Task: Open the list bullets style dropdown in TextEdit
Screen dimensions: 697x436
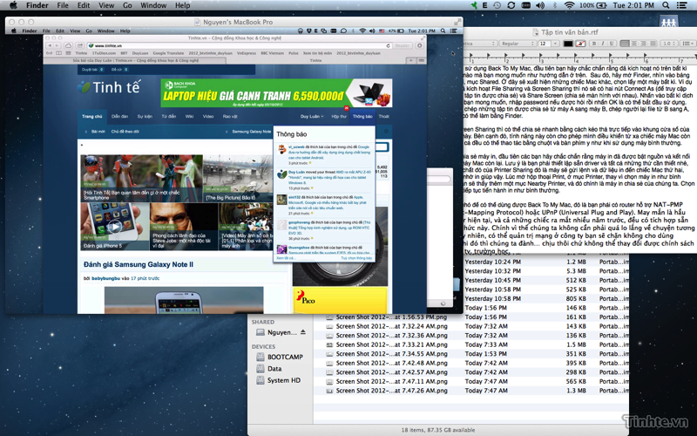Action: (687, 43)
